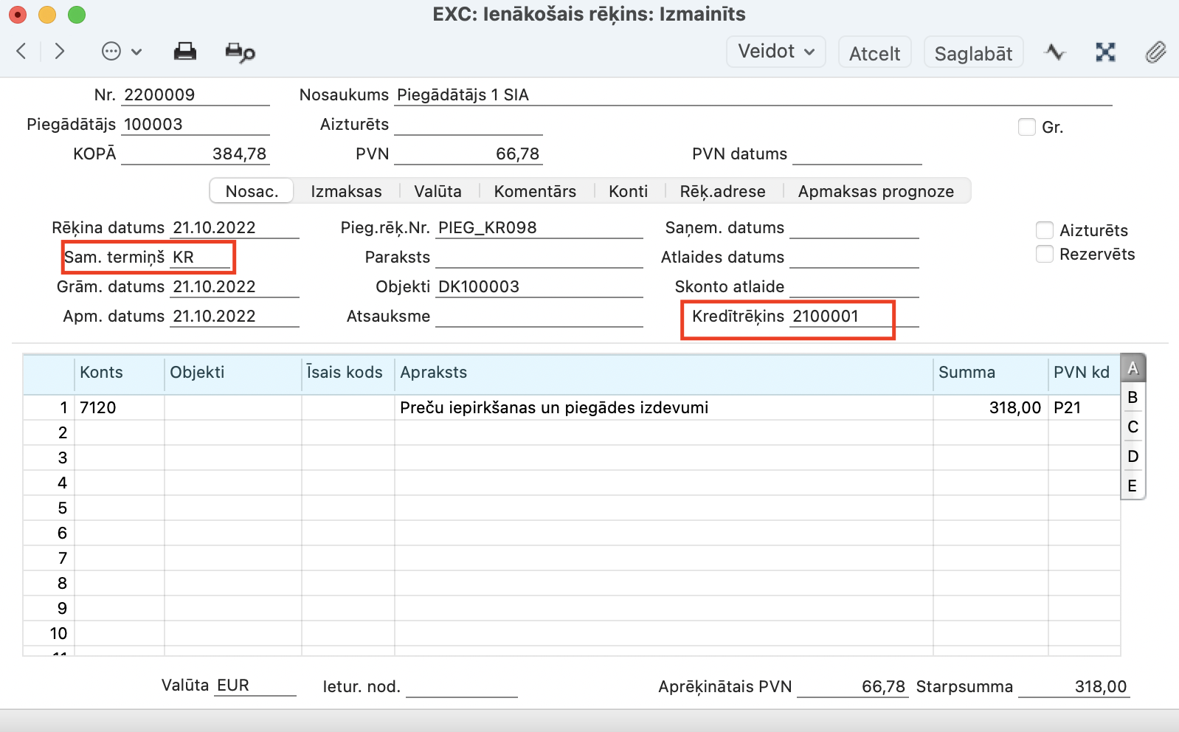Open the Apmaksas prognoze tab
The width and height of the screenshot is (1179, 732).
point(876,191)
